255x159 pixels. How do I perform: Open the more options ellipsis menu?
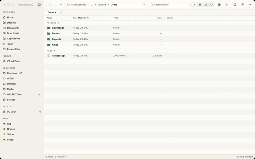(250, 5)
